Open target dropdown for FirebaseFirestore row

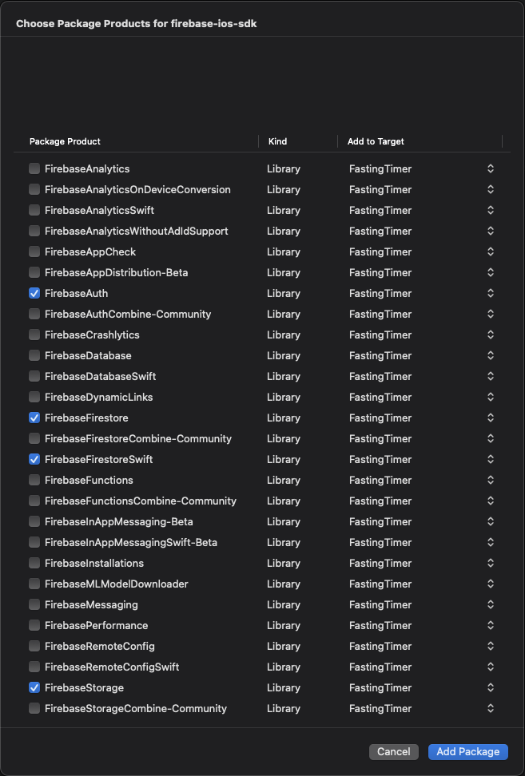[491, 418]
